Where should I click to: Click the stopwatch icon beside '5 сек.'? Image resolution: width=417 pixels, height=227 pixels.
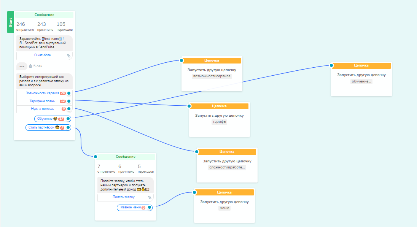30,66
